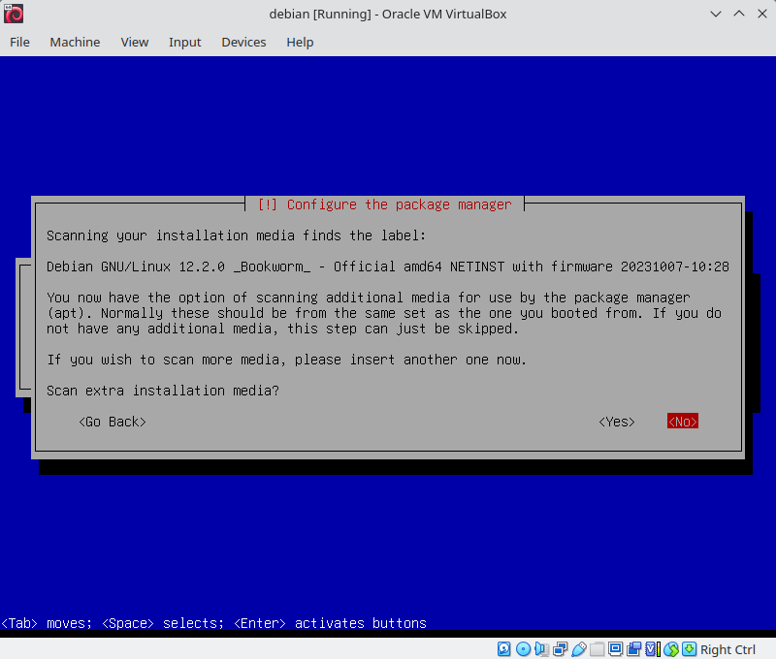Click the Right Ctrl host key label
The image size is (776, 659).
pyautogui.click(x=727, y=649)
